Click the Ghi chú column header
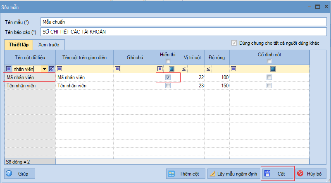Viewport: 331px width, 183px height. (x=135, y=57)
